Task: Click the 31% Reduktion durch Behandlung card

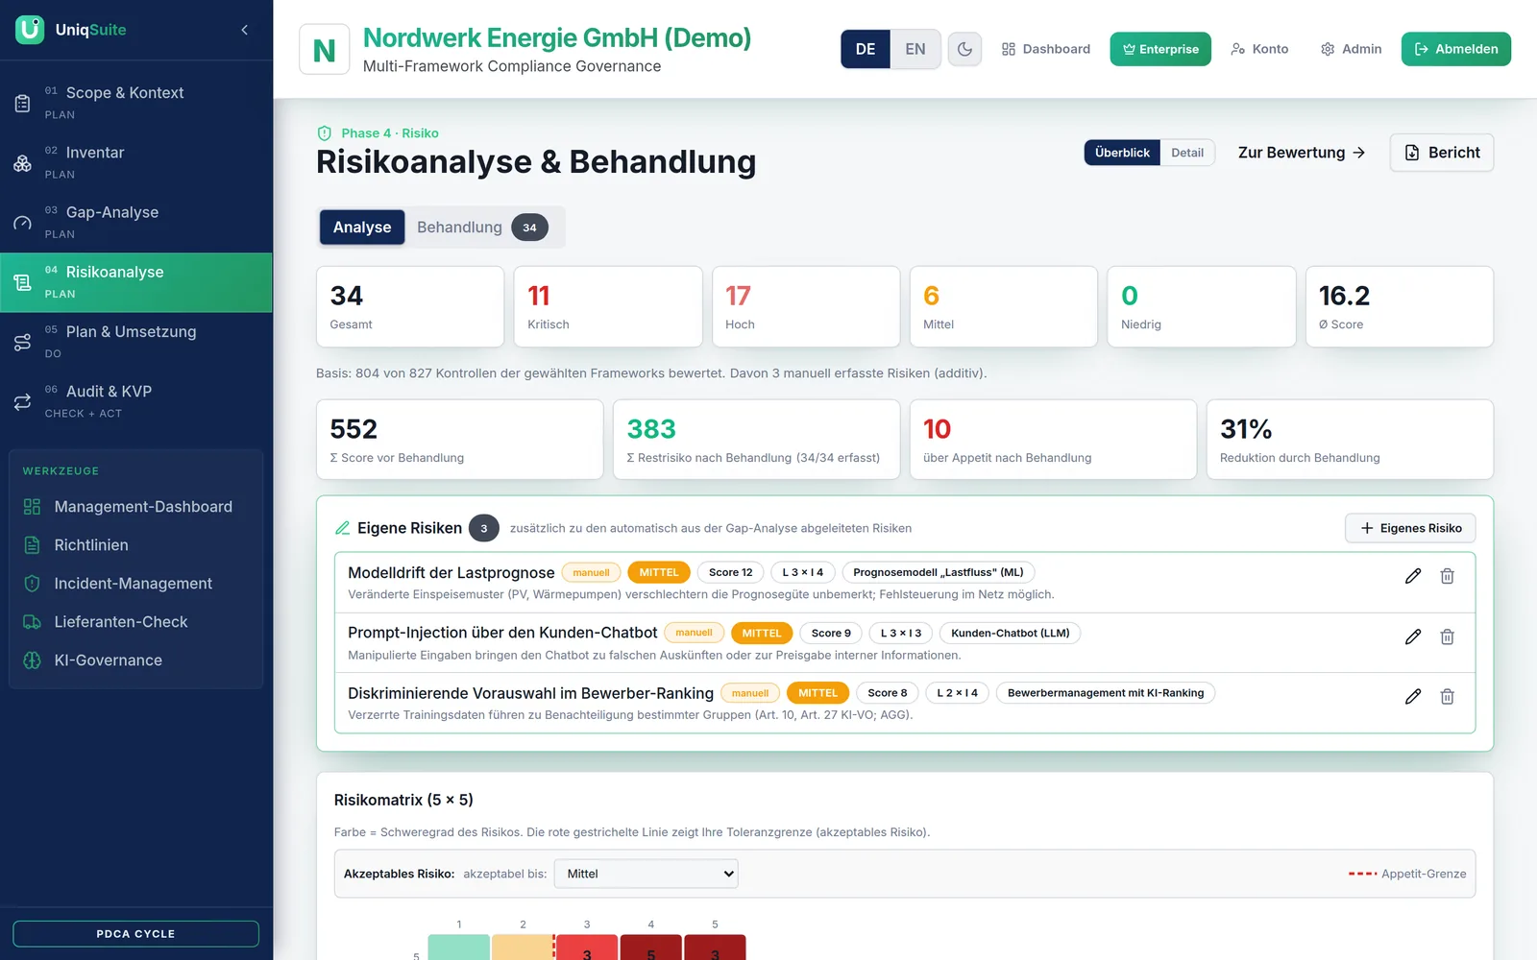Action: pyautogui.click(x=1350, y=440)
